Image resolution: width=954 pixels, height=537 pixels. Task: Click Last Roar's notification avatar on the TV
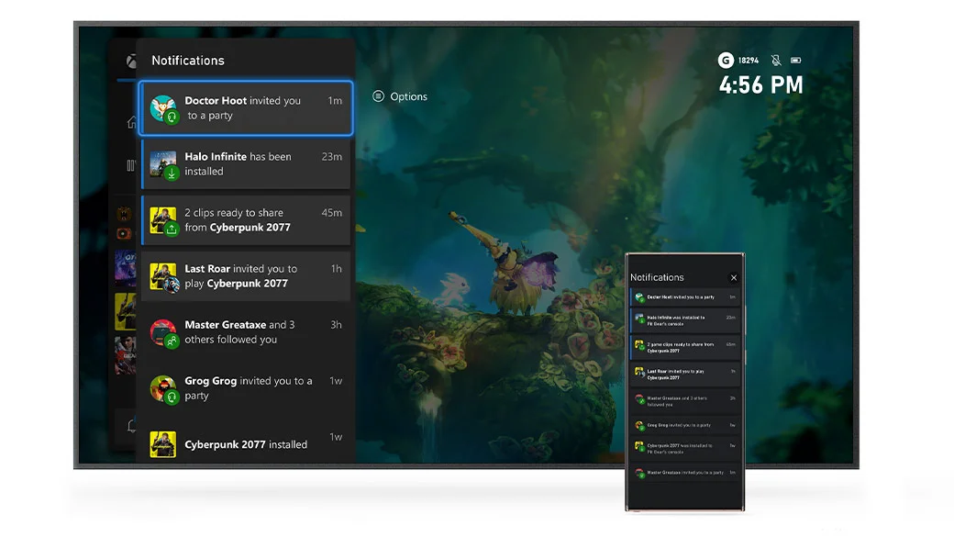pyautogui.click(x=163, y=275)
